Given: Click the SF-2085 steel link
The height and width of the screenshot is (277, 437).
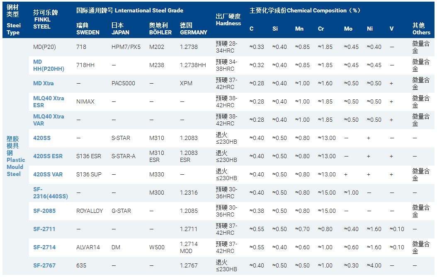Looking at the screenshot, I should point(44,211).
